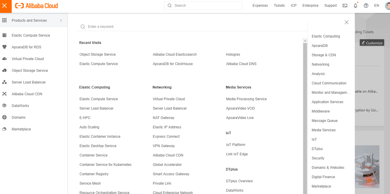Expand Products and Services chevron arrow
This screenshot has height=194, width=390.
click(61, 20)
